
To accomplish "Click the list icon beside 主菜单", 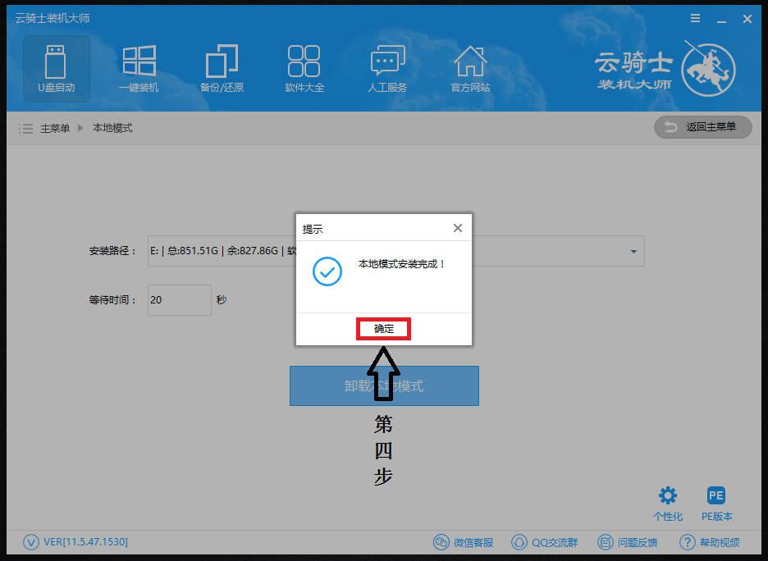I will click(x=25, y=128).
